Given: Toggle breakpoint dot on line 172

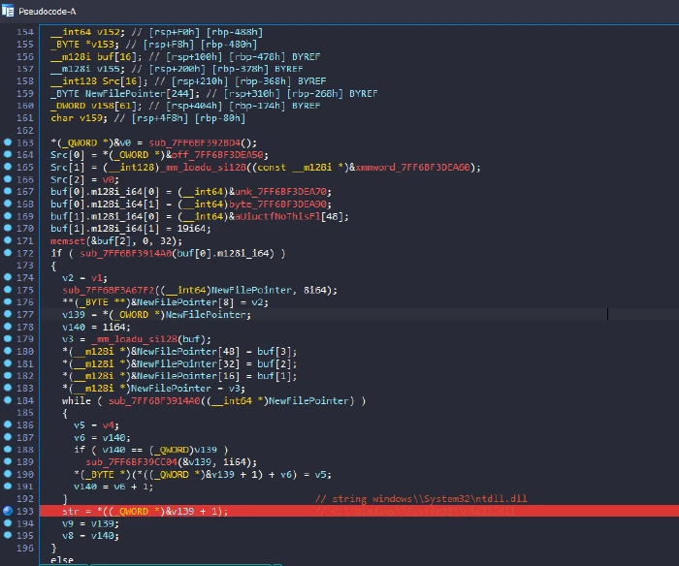Looking at the screenshot, I should point(8,252).
